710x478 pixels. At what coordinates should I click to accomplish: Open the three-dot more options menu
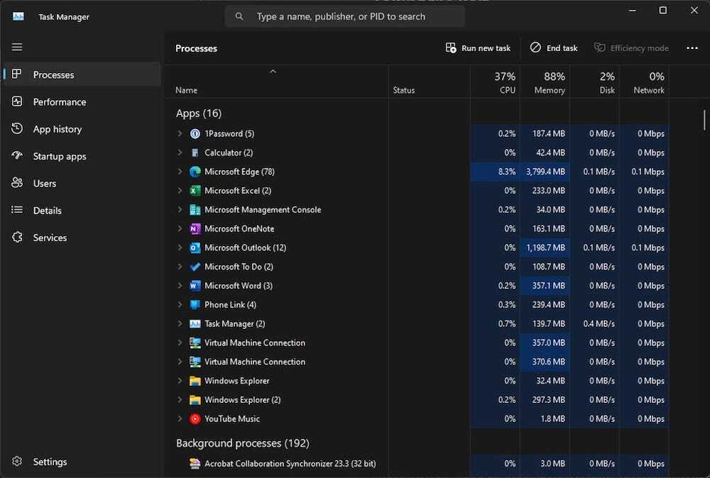coord(692,48)
